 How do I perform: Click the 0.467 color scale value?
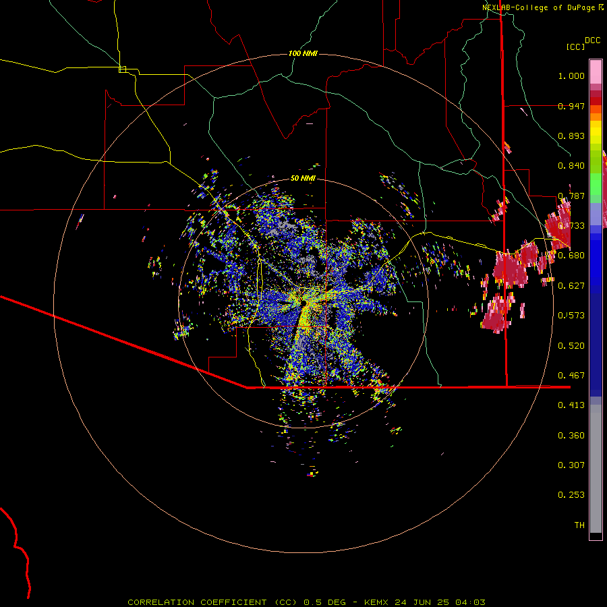point(571,376)
